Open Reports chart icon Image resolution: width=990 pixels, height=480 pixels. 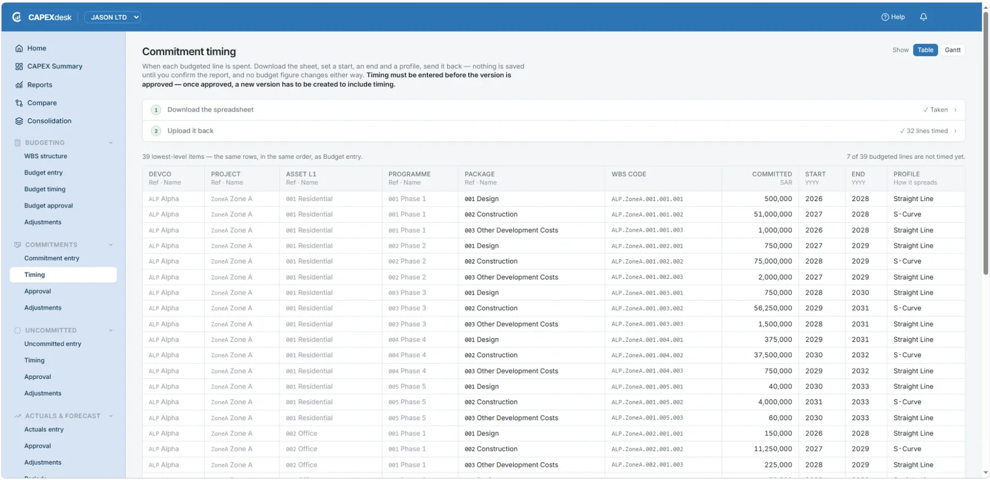pos(19,85)
